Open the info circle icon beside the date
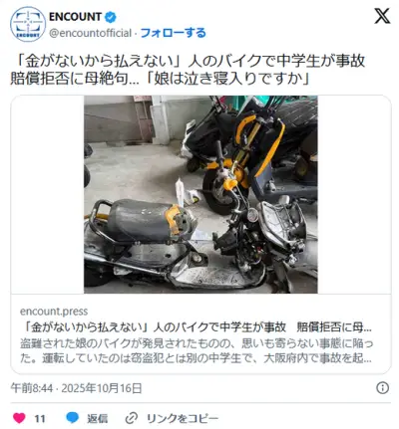The width and height of the screenshot is (399, 429). [382, 387]
